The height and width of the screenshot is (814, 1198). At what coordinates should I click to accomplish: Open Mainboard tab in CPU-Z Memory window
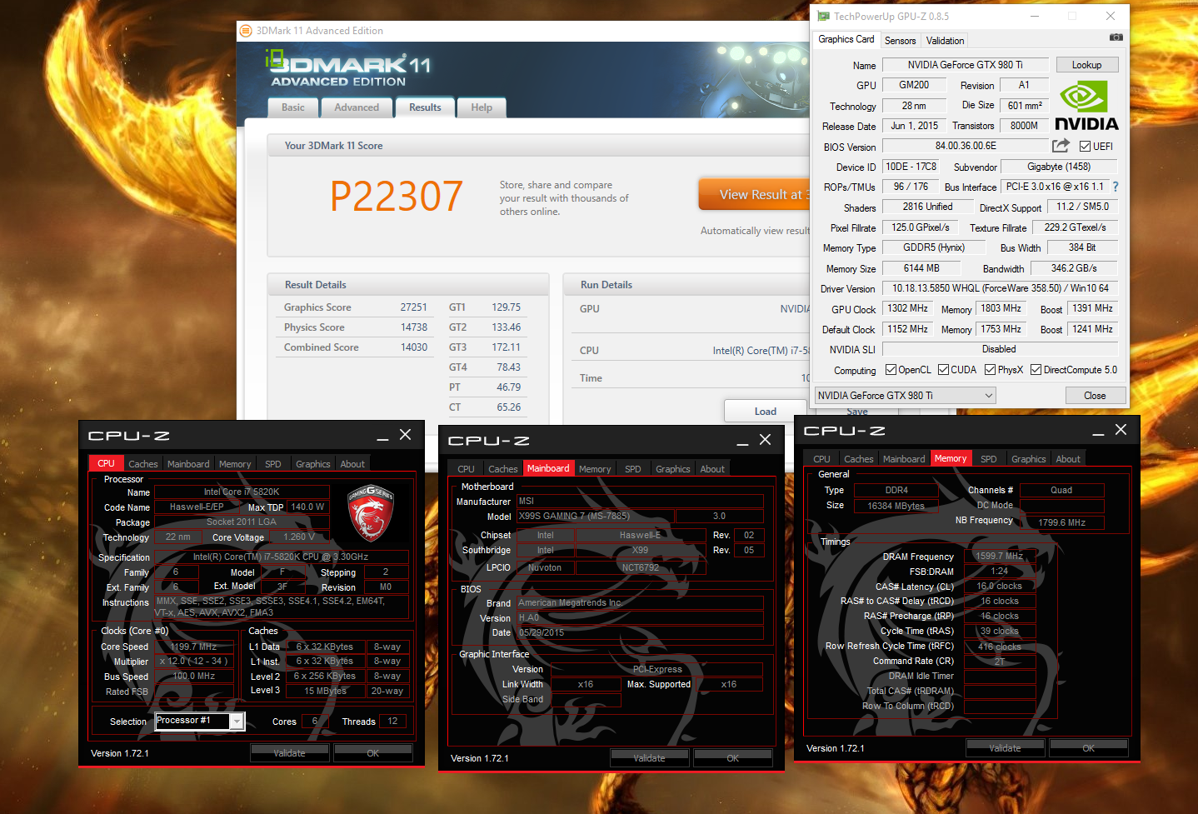(x=904, y=459)
